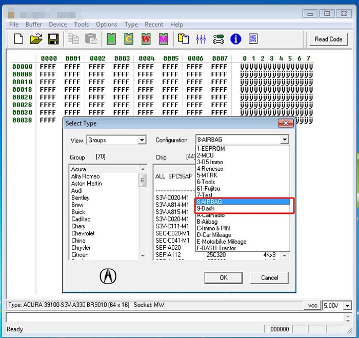This screenshot has width=359, height=338.
Task: Click Cancel in Select Type dialog
Action: [269, 278]
